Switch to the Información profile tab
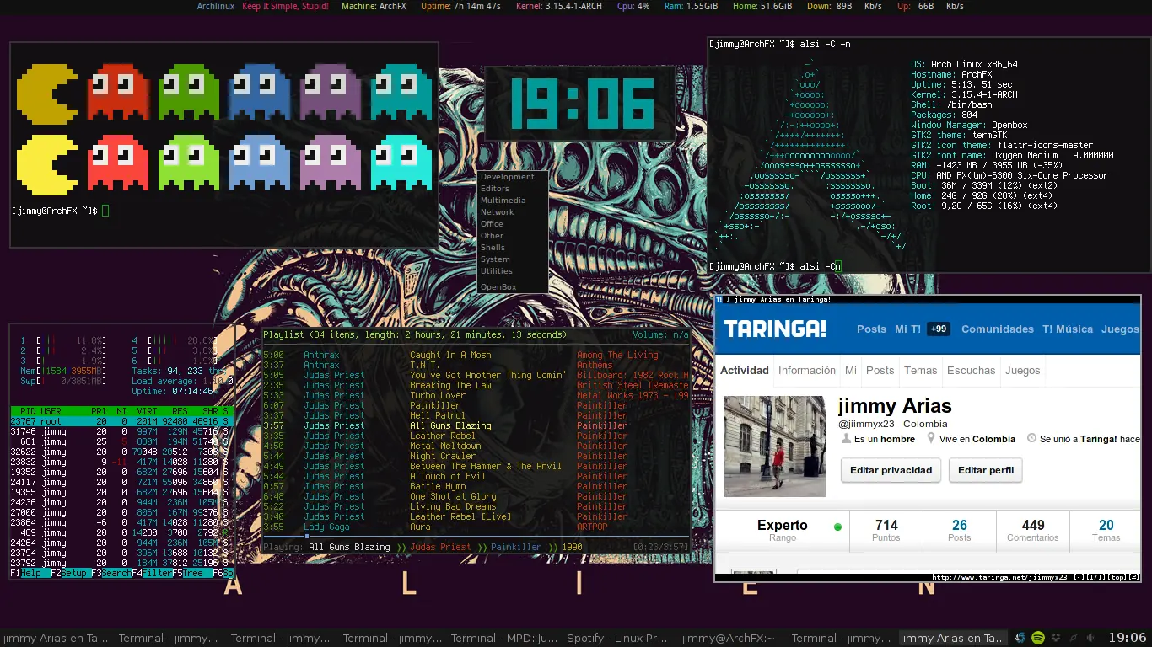The width and height of the screenshot is (1152, 647). [807, 370]
